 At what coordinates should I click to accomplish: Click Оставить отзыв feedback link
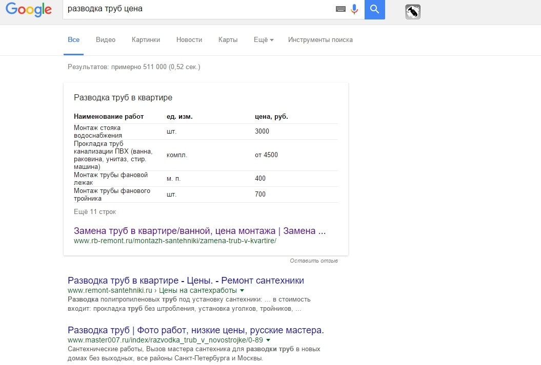pyautogui.click(x=314, y=261)
